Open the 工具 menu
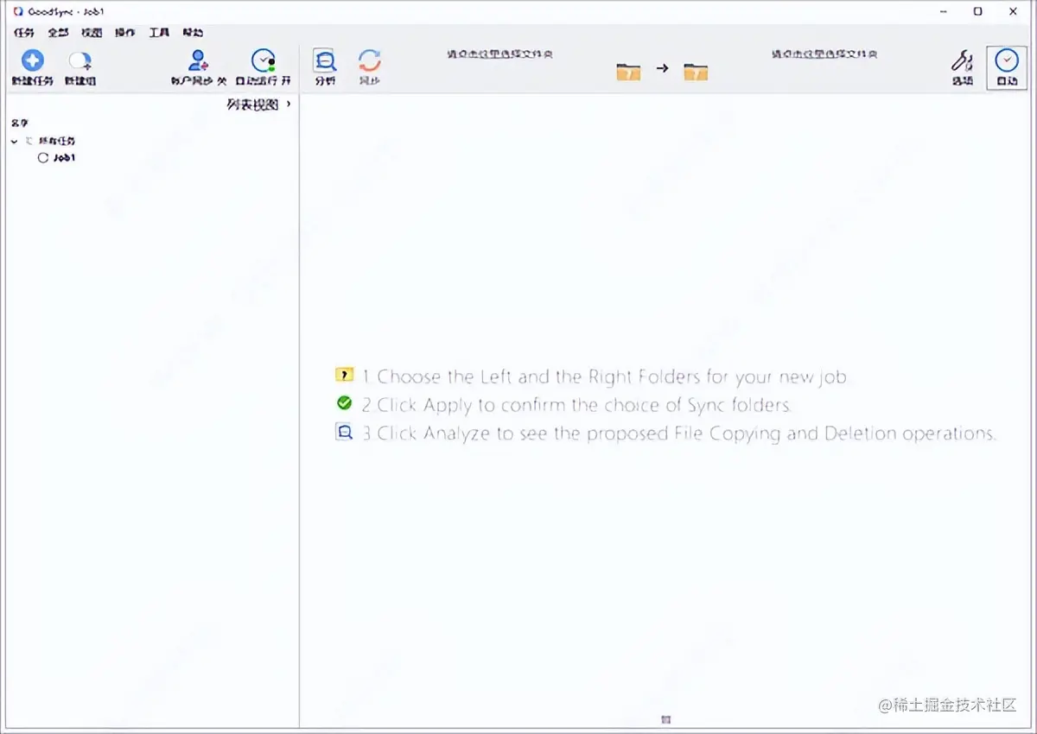The height and width of the screenshot is (734, 1037). tap(159, 33)
